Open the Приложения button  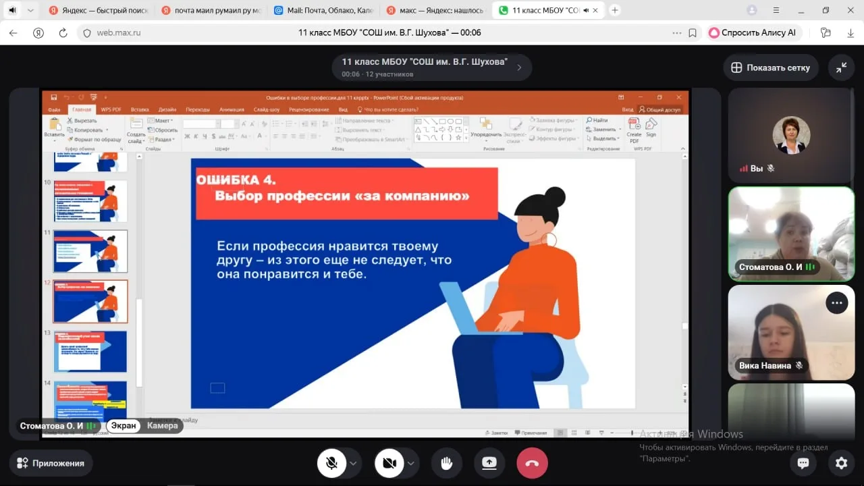click(51, 463)
